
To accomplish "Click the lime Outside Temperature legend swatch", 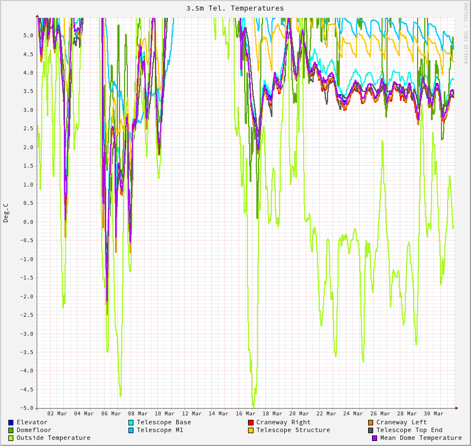I will [11, 438].
